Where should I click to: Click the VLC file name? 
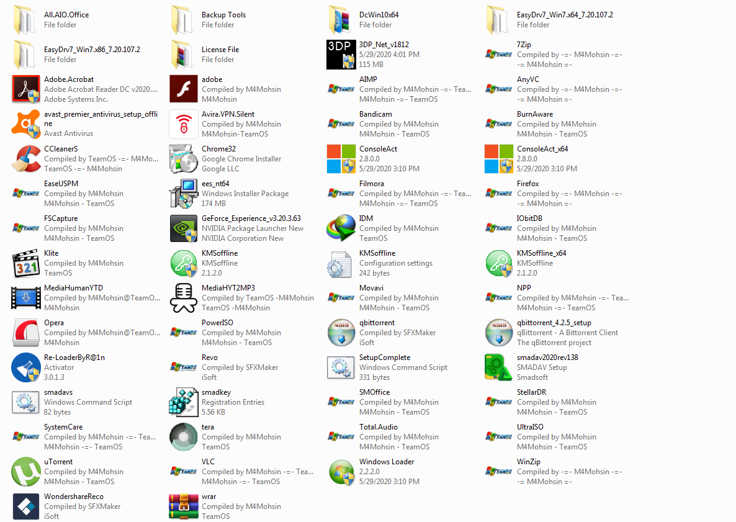pos(208,461)
